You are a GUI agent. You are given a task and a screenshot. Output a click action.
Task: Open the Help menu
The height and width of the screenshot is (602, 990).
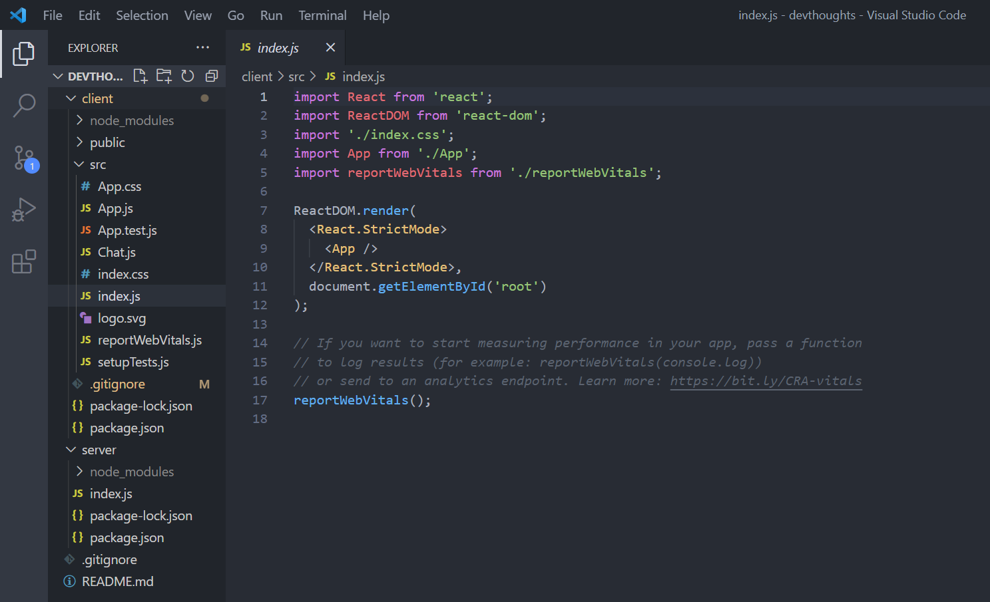(x=376, y=15)
